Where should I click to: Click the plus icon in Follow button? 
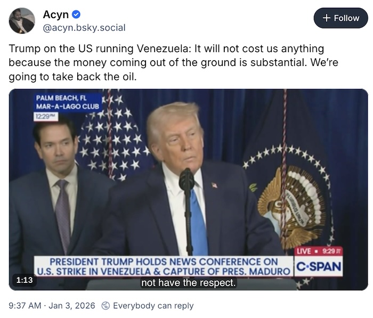[327, 18]
